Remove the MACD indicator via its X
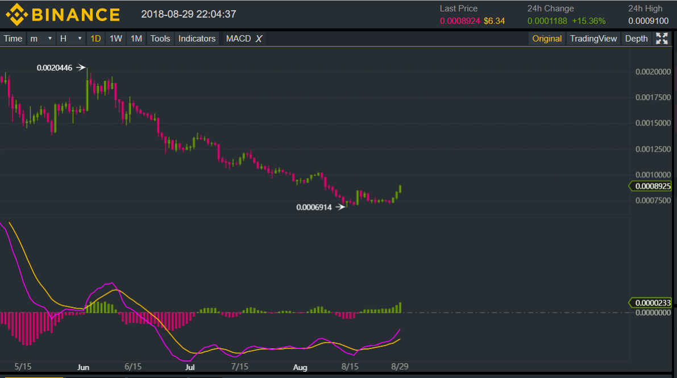 pyautogui.click(x=259, y=39)
